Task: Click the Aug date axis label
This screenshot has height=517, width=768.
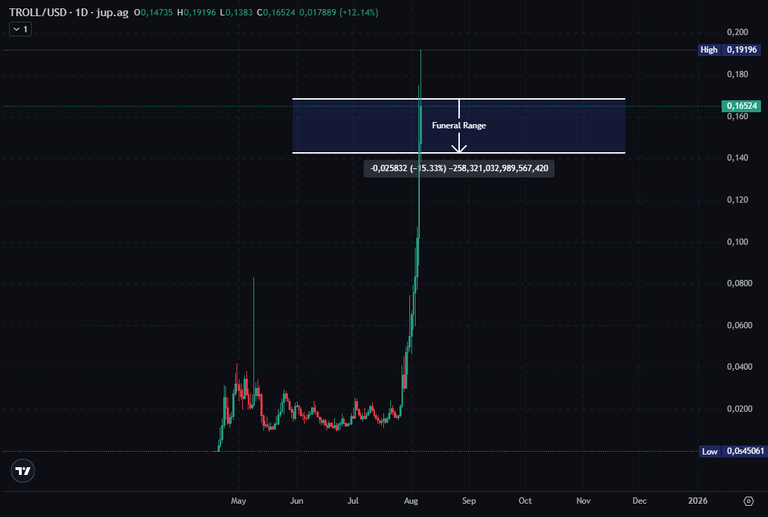Action: (411, 501)
